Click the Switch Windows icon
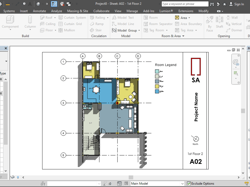Image resolution: width=250 pixels, height=187 pixels. click(x=69, y=4)
